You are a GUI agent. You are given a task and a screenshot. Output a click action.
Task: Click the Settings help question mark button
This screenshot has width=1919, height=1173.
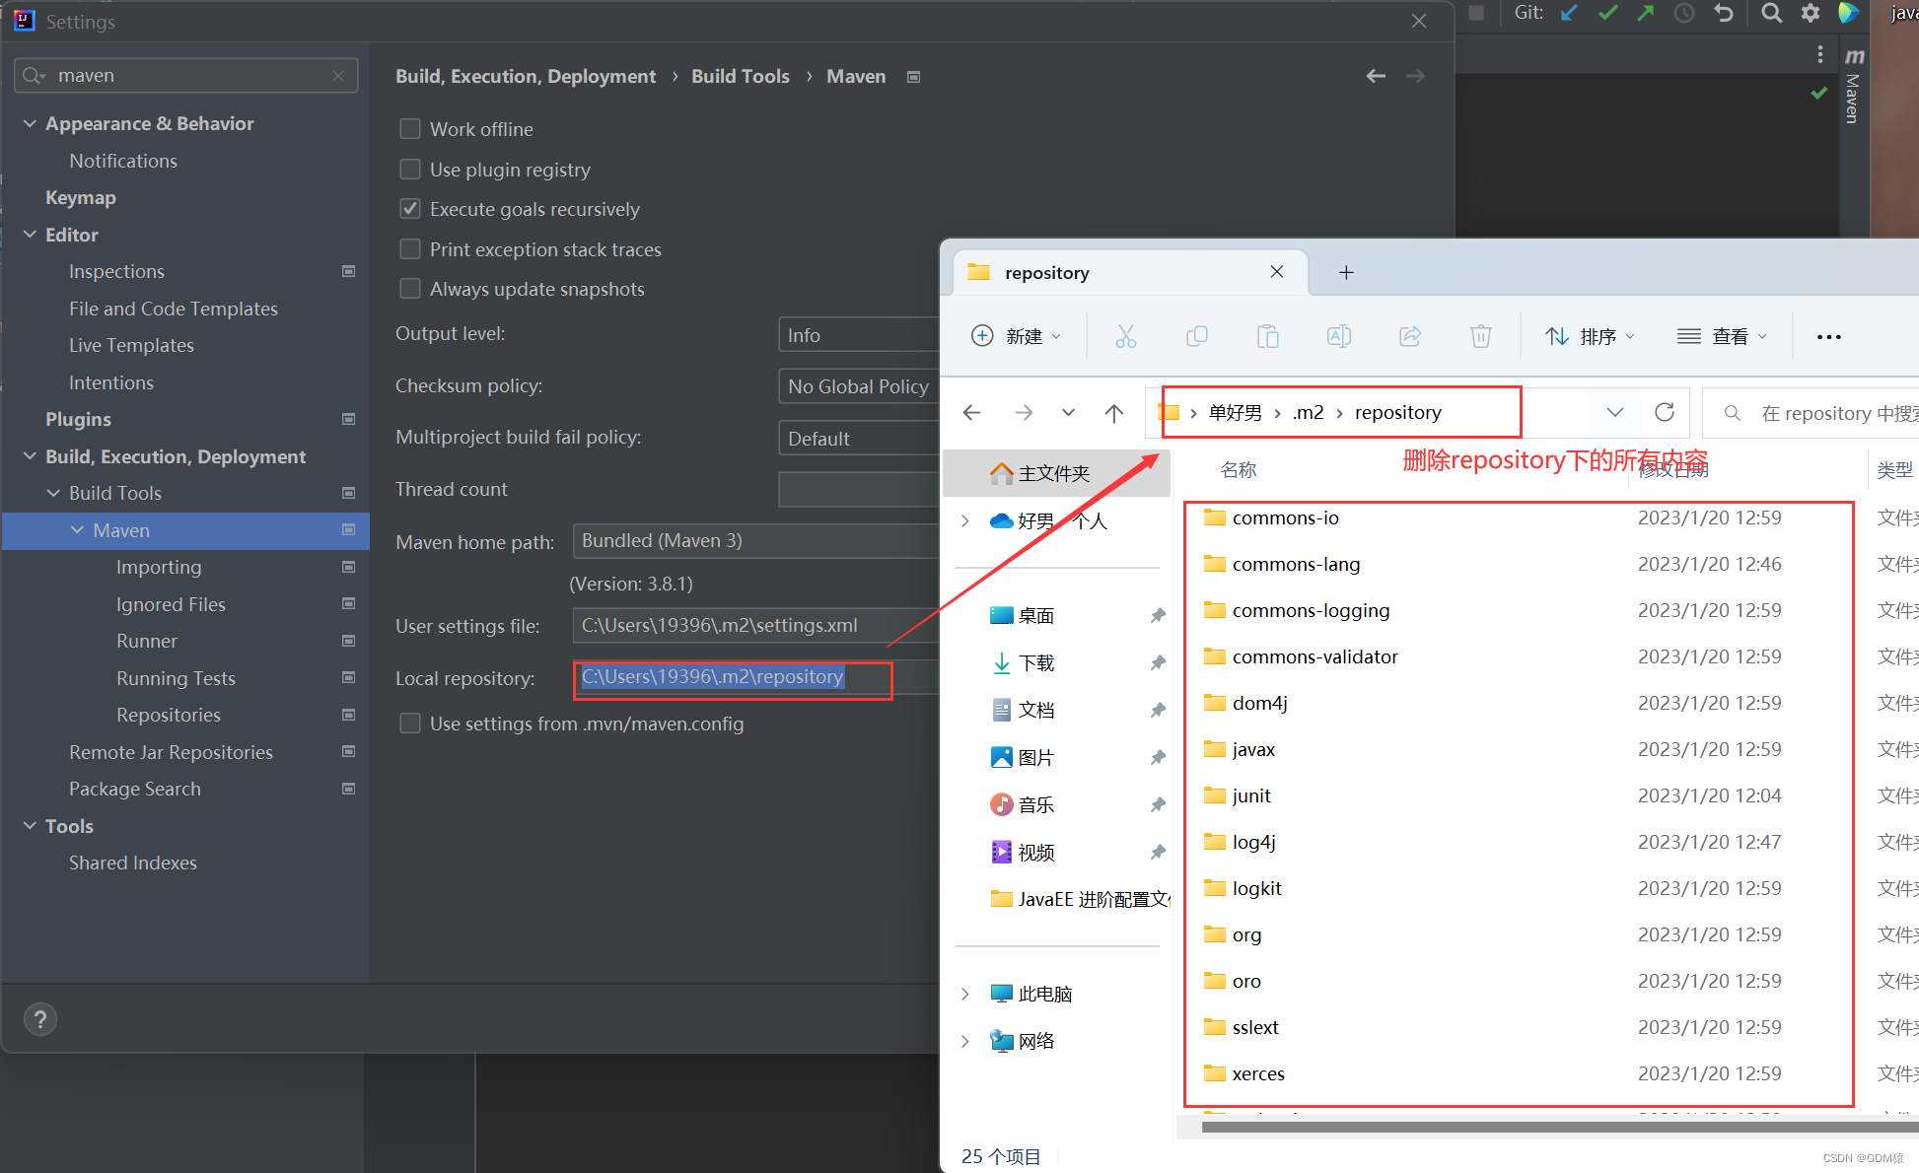point(40,1019)
